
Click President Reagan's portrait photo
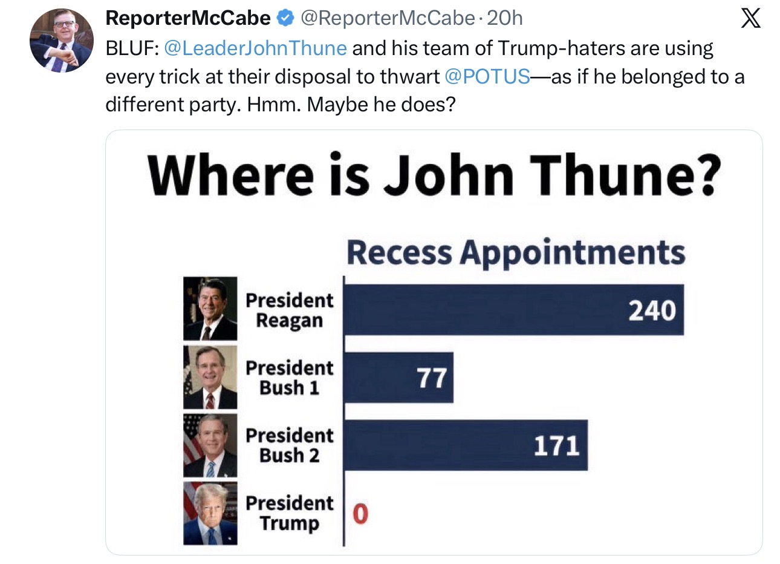point(210,309)
